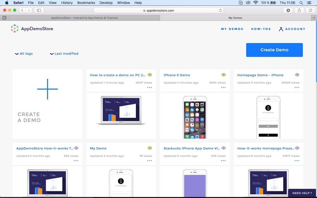Open the AppDemoStore logo icon
This screenshot has width=317, height=198.
click(x=14, y=29)
